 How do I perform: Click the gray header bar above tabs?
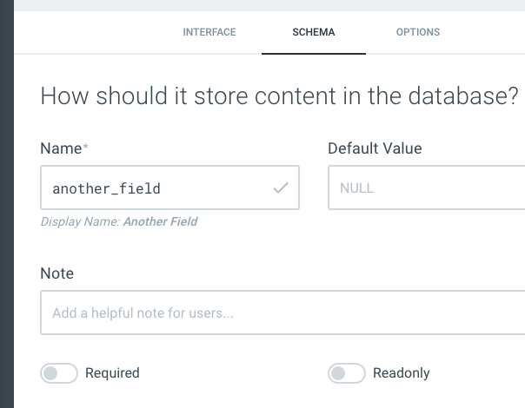click(269, 5)
